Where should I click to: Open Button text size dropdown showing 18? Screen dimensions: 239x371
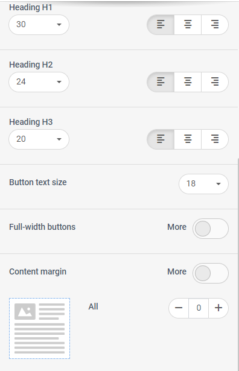(203, 184)
